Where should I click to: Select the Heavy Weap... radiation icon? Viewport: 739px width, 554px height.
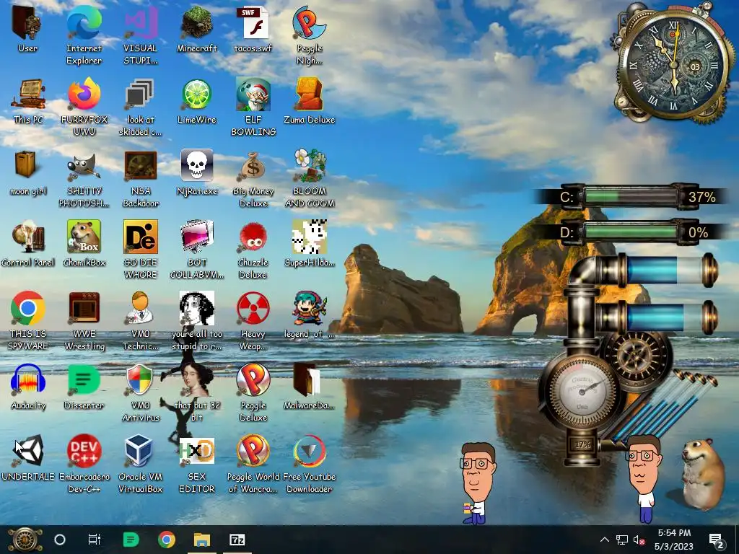(x=253, y=309)
